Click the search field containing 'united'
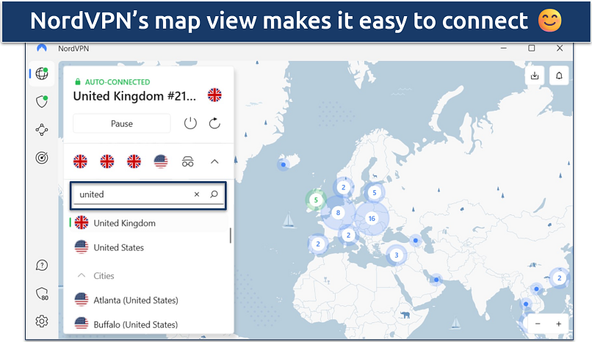 (148, 195)
